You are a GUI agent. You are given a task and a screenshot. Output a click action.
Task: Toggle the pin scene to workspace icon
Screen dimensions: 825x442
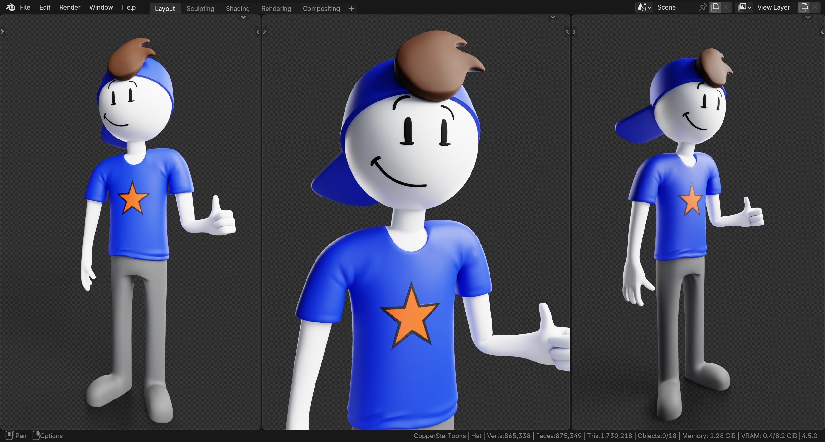(x=703, y=7)
